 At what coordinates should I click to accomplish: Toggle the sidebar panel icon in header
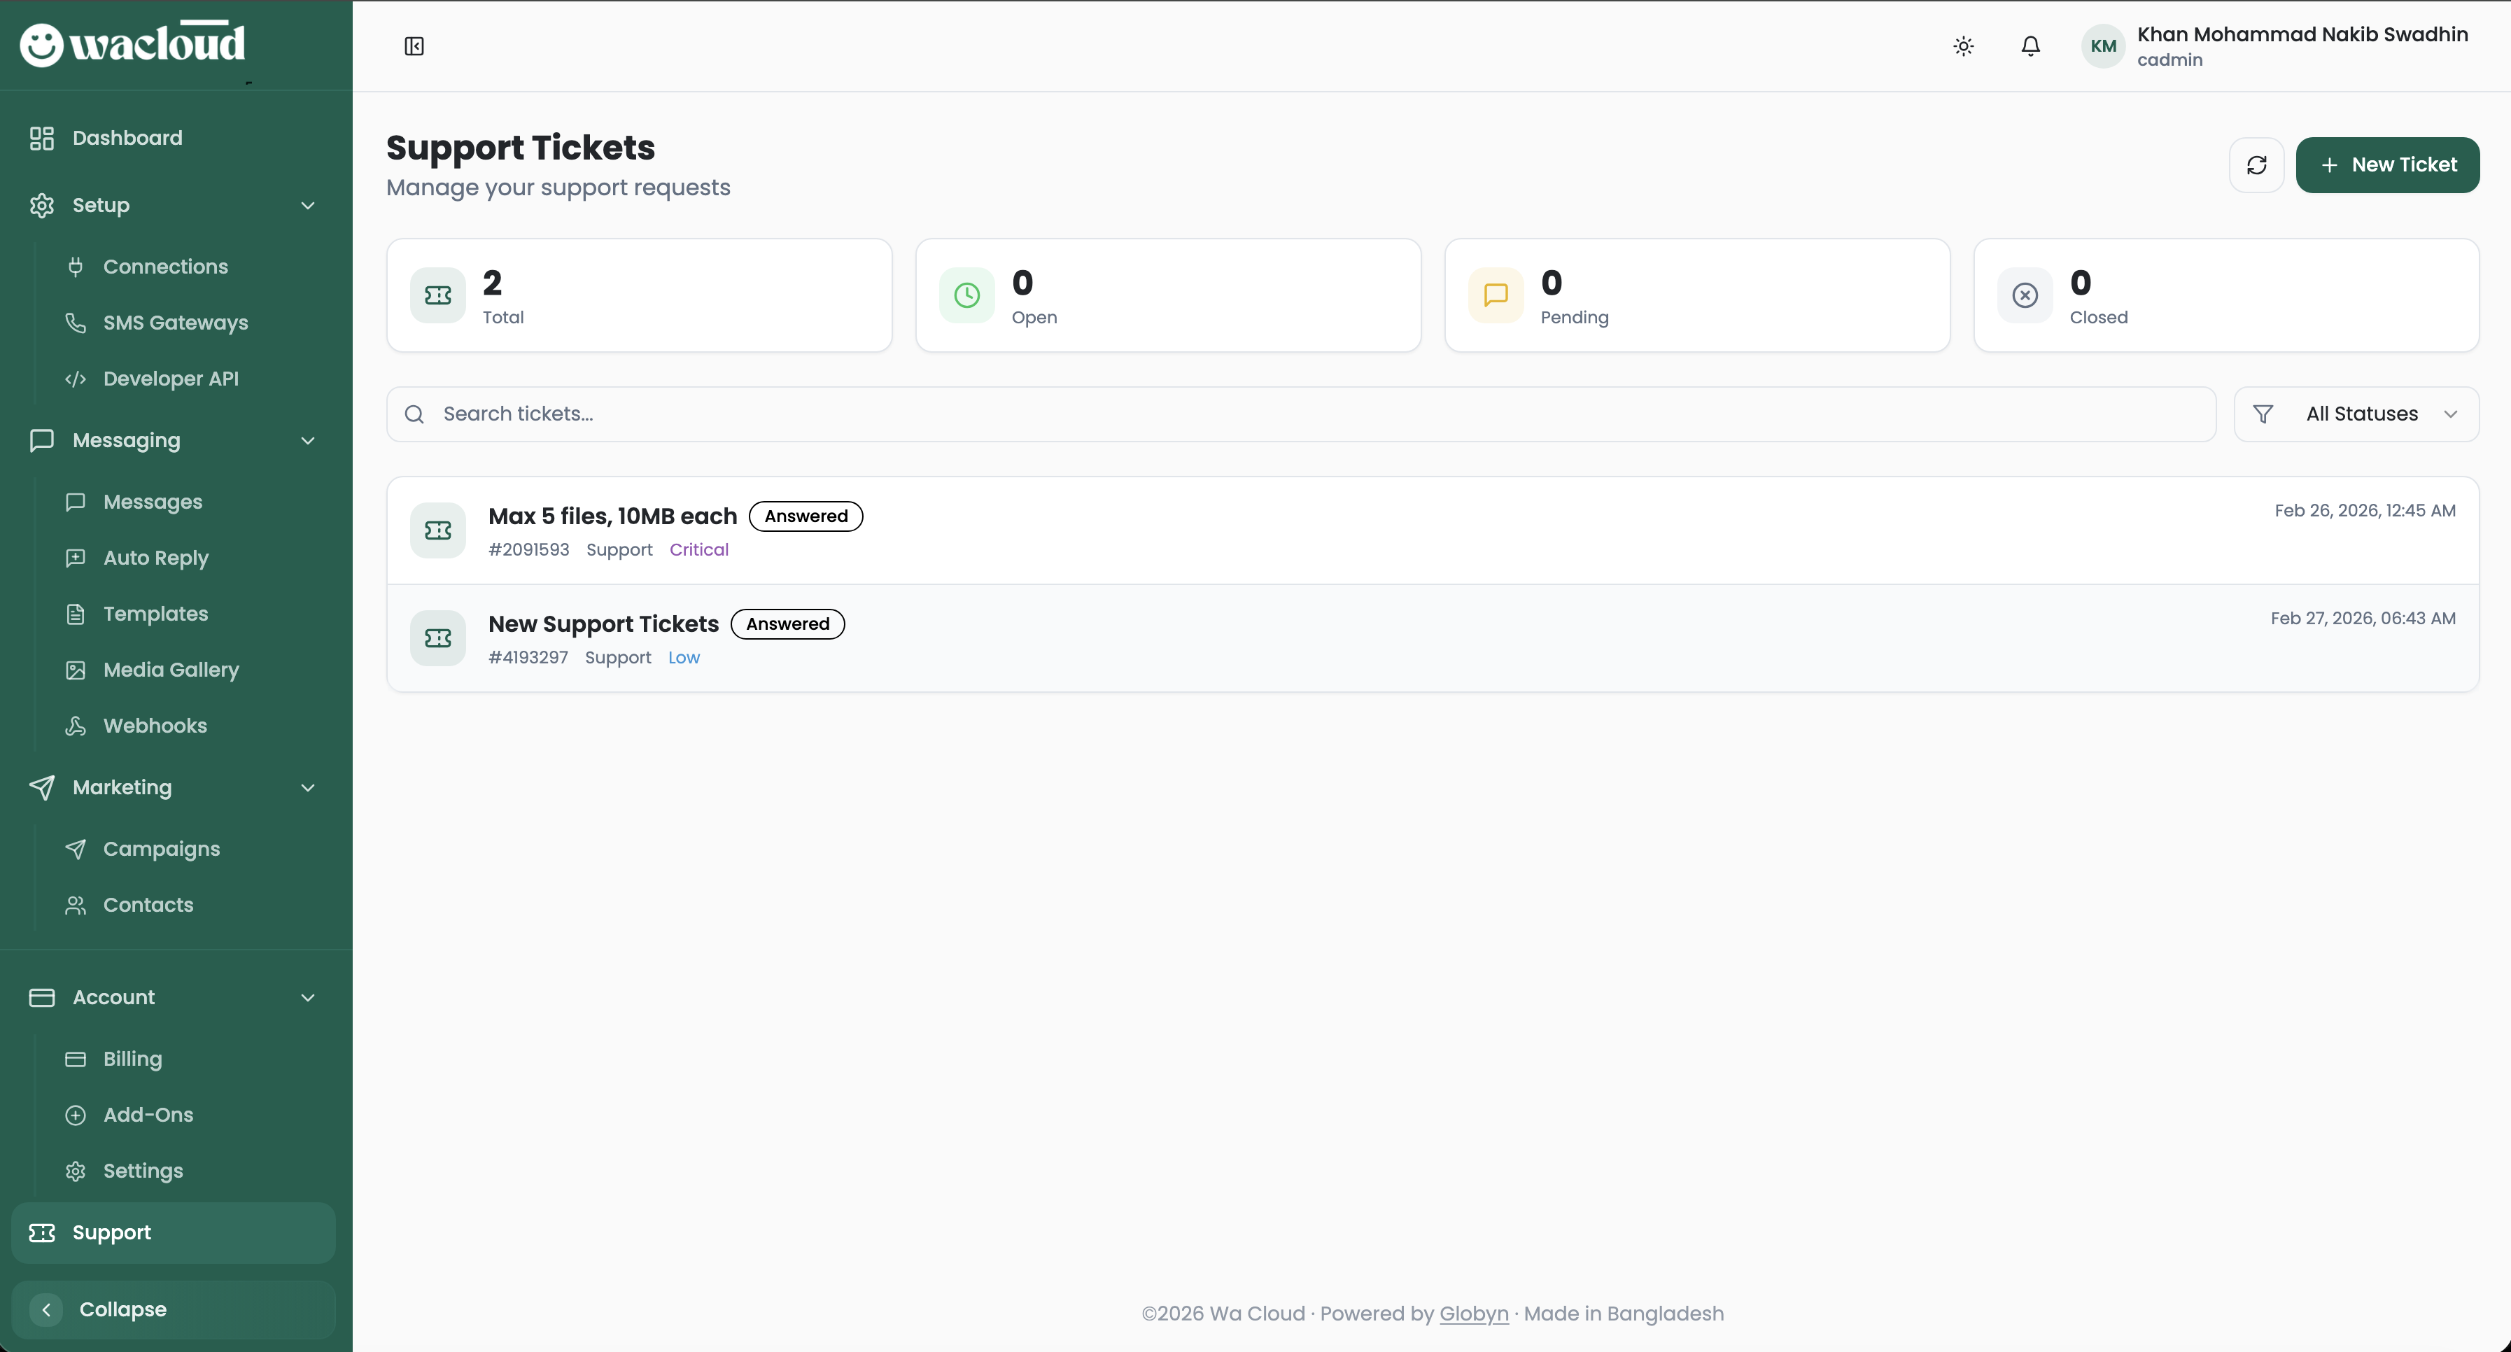414,45
